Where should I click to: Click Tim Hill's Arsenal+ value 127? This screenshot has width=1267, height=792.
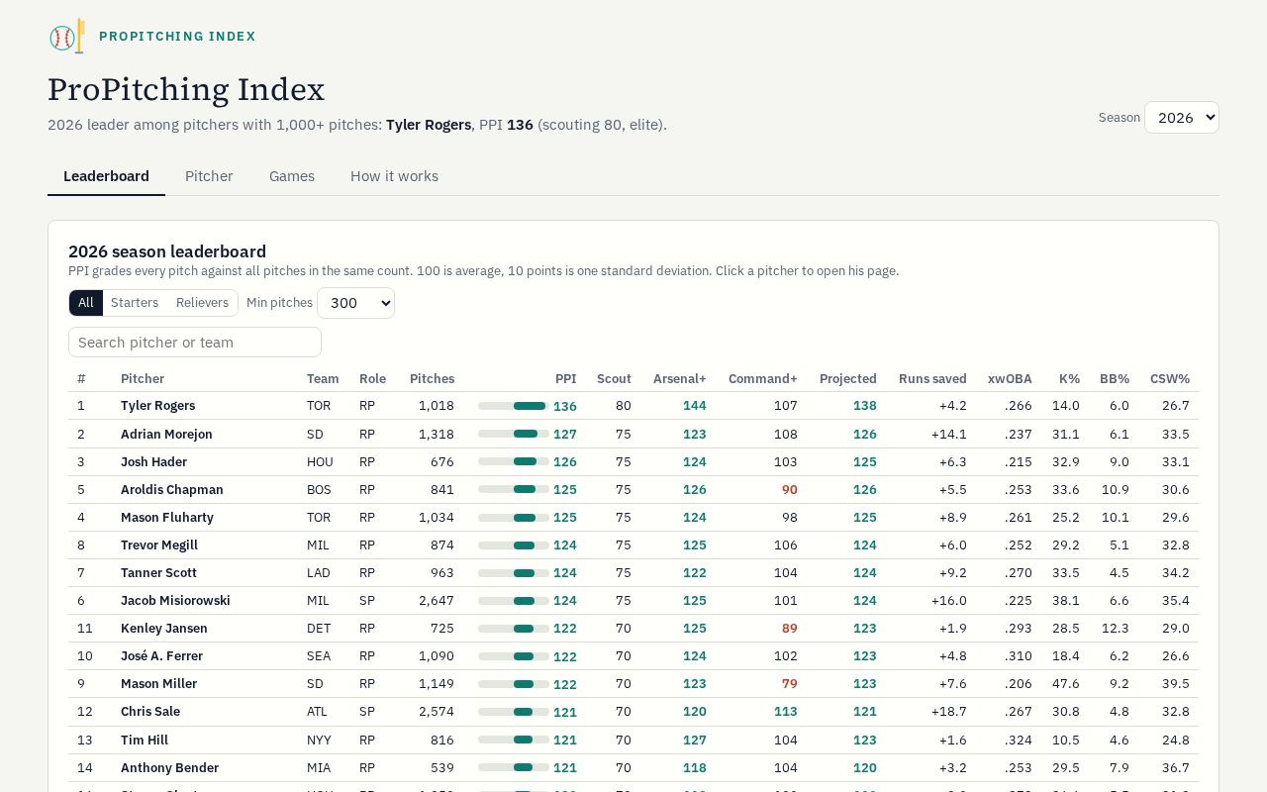(x=695, y=740)
